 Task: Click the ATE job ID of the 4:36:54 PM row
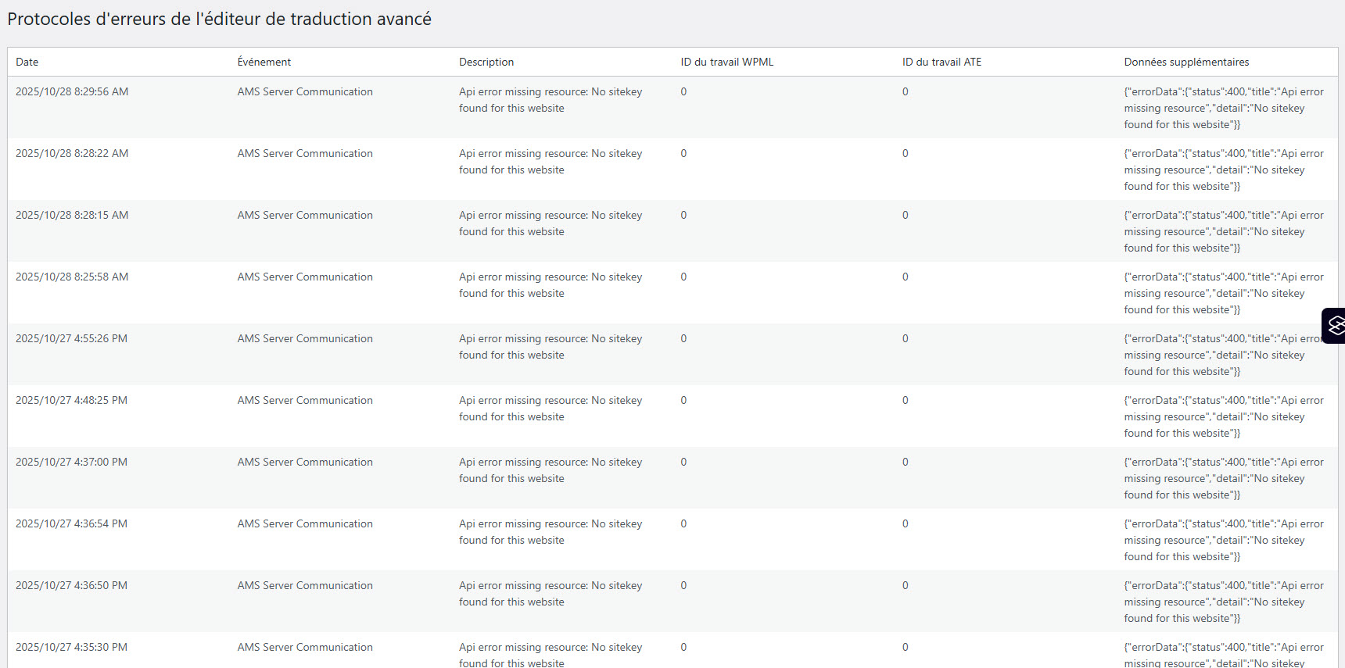[x=905, y=523]
